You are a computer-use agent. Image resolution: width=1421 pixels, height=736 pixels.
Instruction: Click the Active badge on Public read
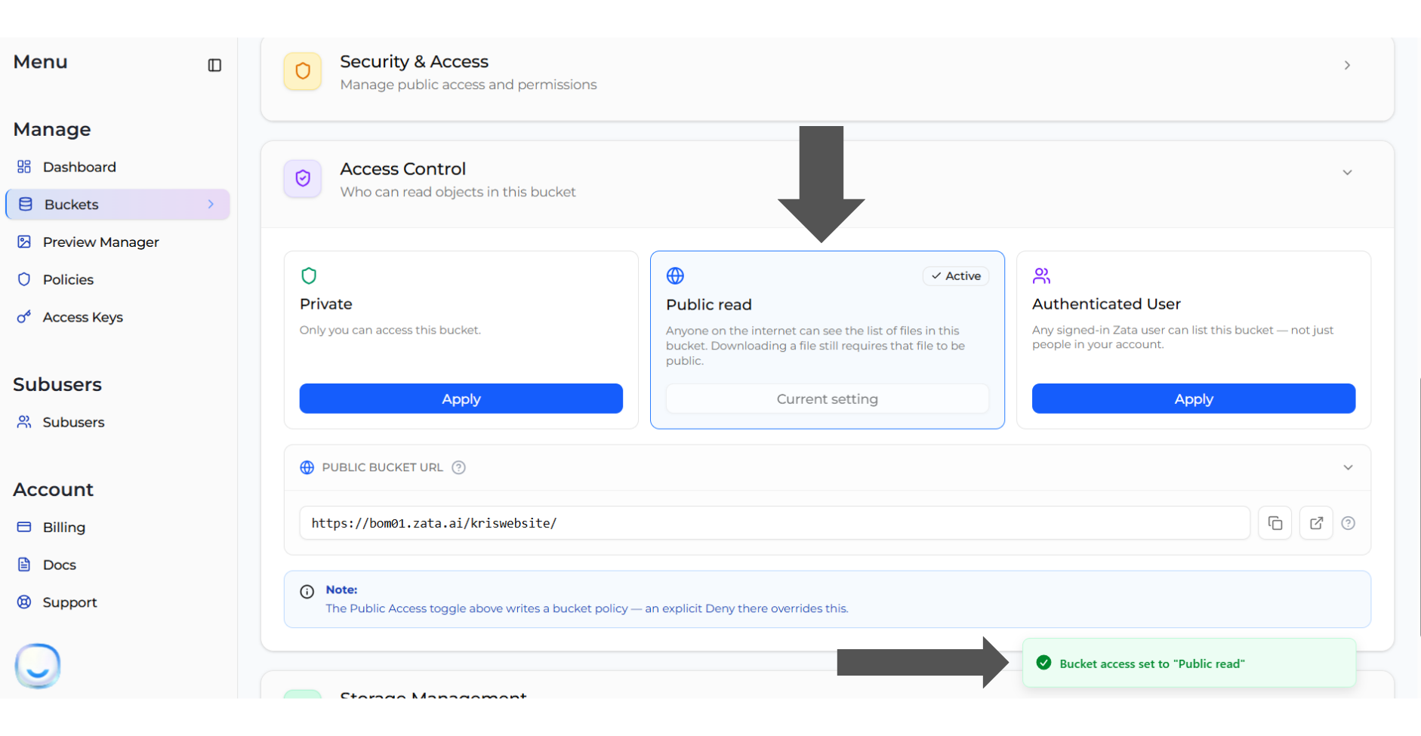(x=956, y=276)
